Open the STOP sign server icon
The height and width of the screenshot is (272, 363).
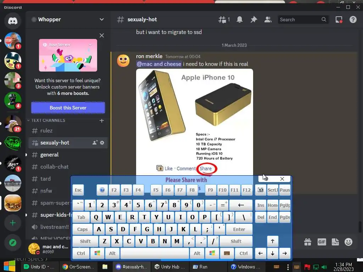click(x=13, y=41)
